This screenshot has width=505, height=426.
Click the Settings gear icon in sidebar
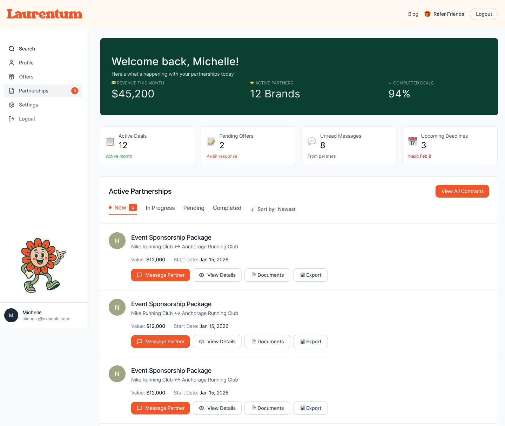[12, 105]
